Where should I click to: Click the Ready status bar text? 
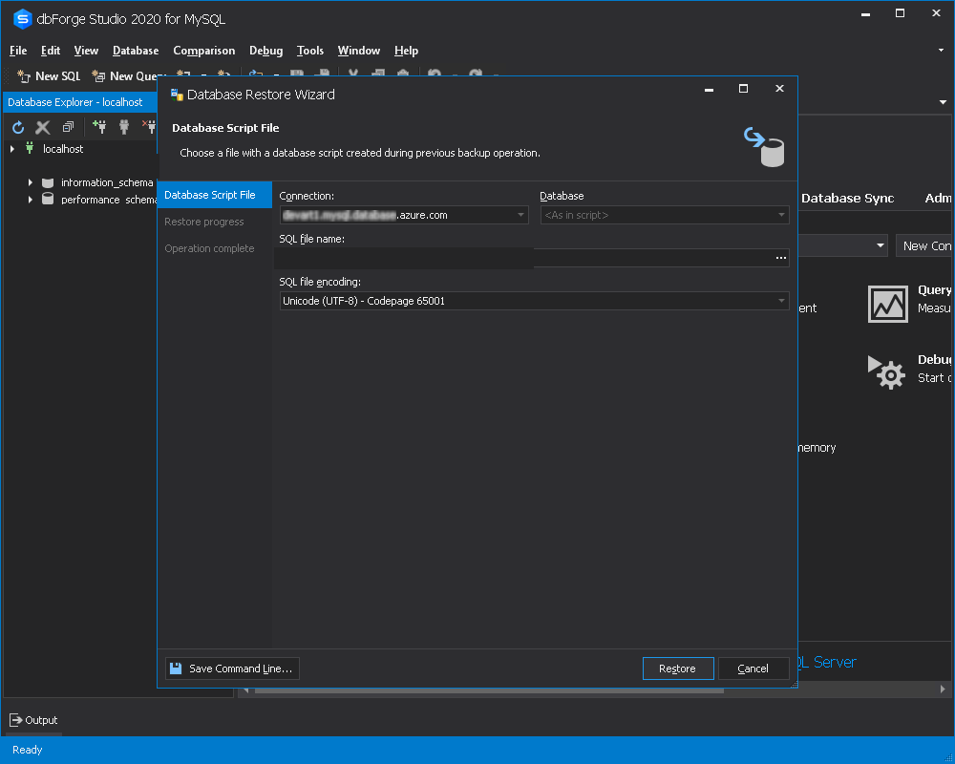point(28,750)
